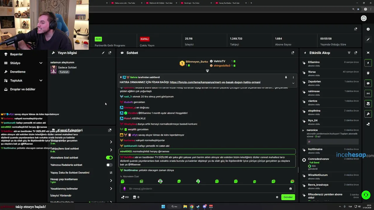This screenshot has height=210, width=374.
Task: Open Hesap yaşı kısıtlaması options
Action: [x=111, y=181]
